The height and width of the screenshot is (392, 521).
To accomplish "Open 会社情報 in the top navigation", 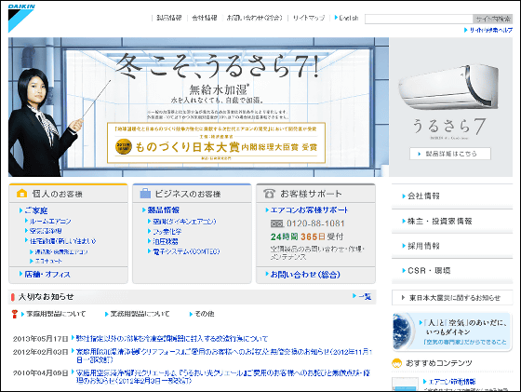I will (x=205, y=18).
